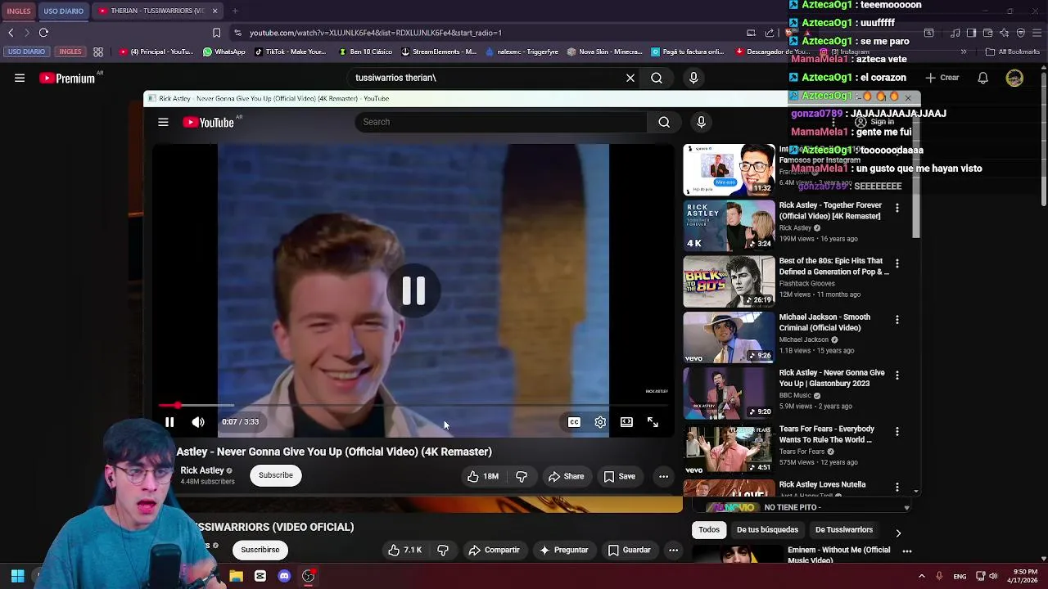Viewport: 1048px width, 589px height.
Task: Open options for Glastonbury 2023 video
Action: point(897,375)
